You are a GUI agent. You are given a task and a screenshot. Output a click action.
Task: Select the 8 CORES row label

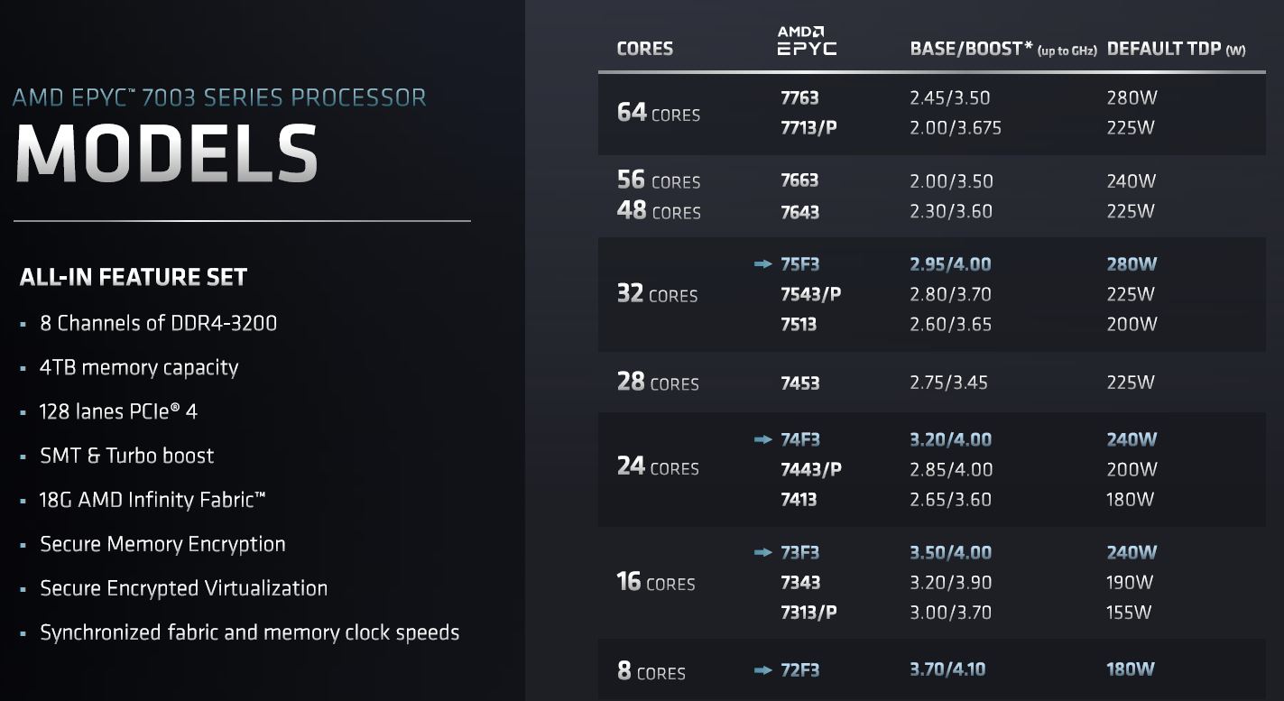[x=651, y=672]
